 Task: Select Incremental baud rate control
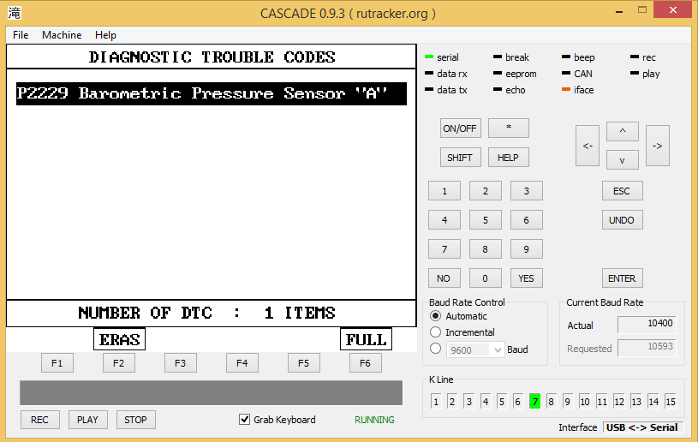(436, 332)
